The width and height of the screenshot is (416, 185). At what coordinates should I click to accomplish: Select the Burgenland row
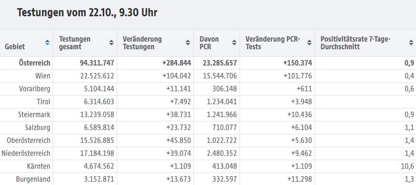tap(208, 179)
